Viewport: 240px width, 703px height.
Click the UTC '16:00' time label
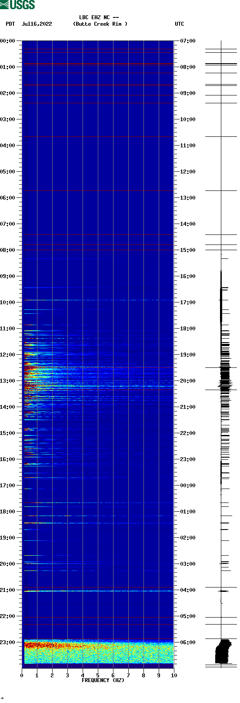[x=188, y=276]
